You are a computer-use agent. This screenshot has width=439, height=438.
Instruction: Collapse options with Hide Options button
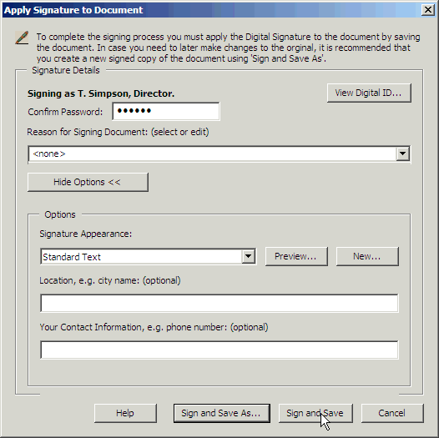click(88, 182)
